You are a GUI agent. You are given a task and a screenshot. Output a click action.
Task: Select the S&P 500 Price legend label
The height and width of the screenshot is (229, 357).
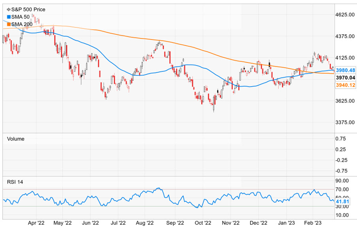(28, 9)
